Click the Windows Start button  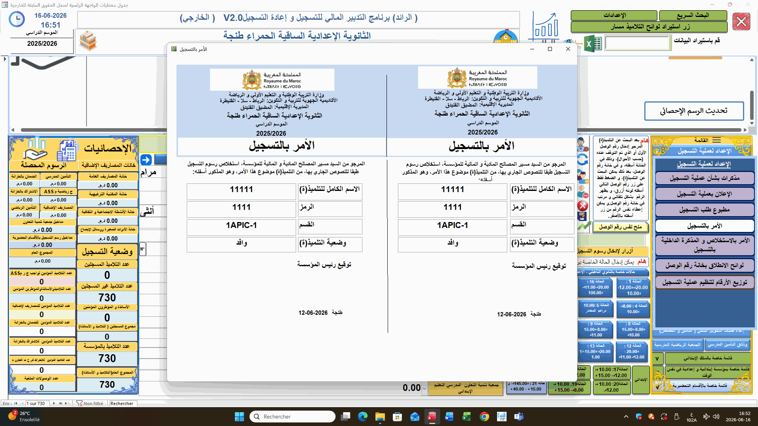click(x=239, y=417)
